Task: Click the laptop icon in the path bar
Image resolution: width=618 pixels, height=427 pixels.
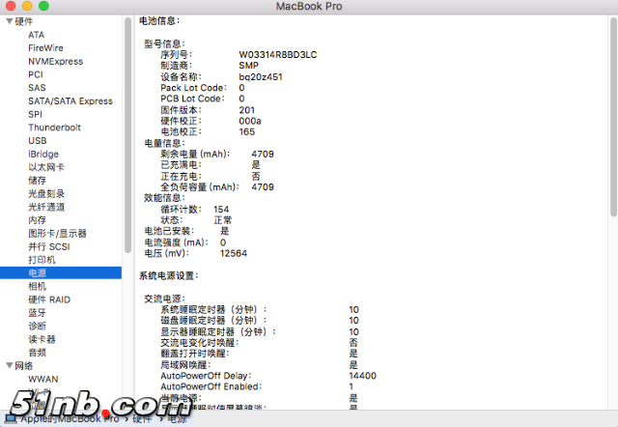Action: point(9,419)
